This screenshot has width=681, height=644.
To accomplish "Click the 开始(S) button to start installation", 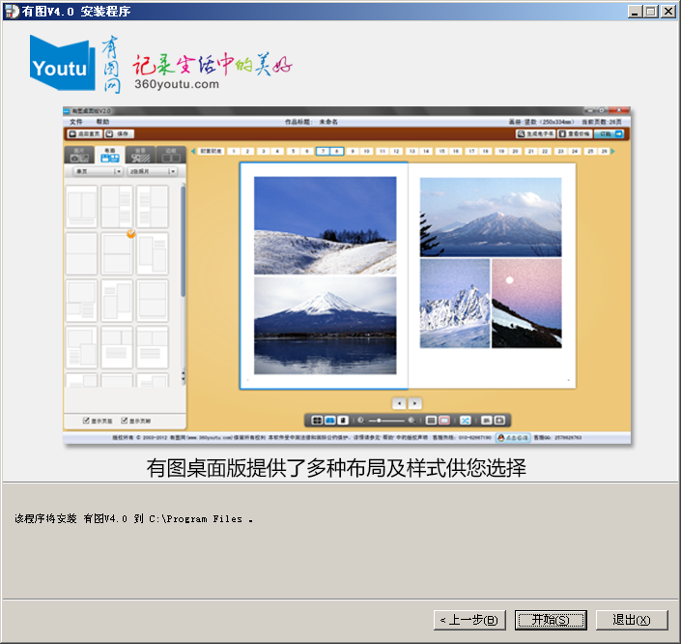I will [551, 620].
